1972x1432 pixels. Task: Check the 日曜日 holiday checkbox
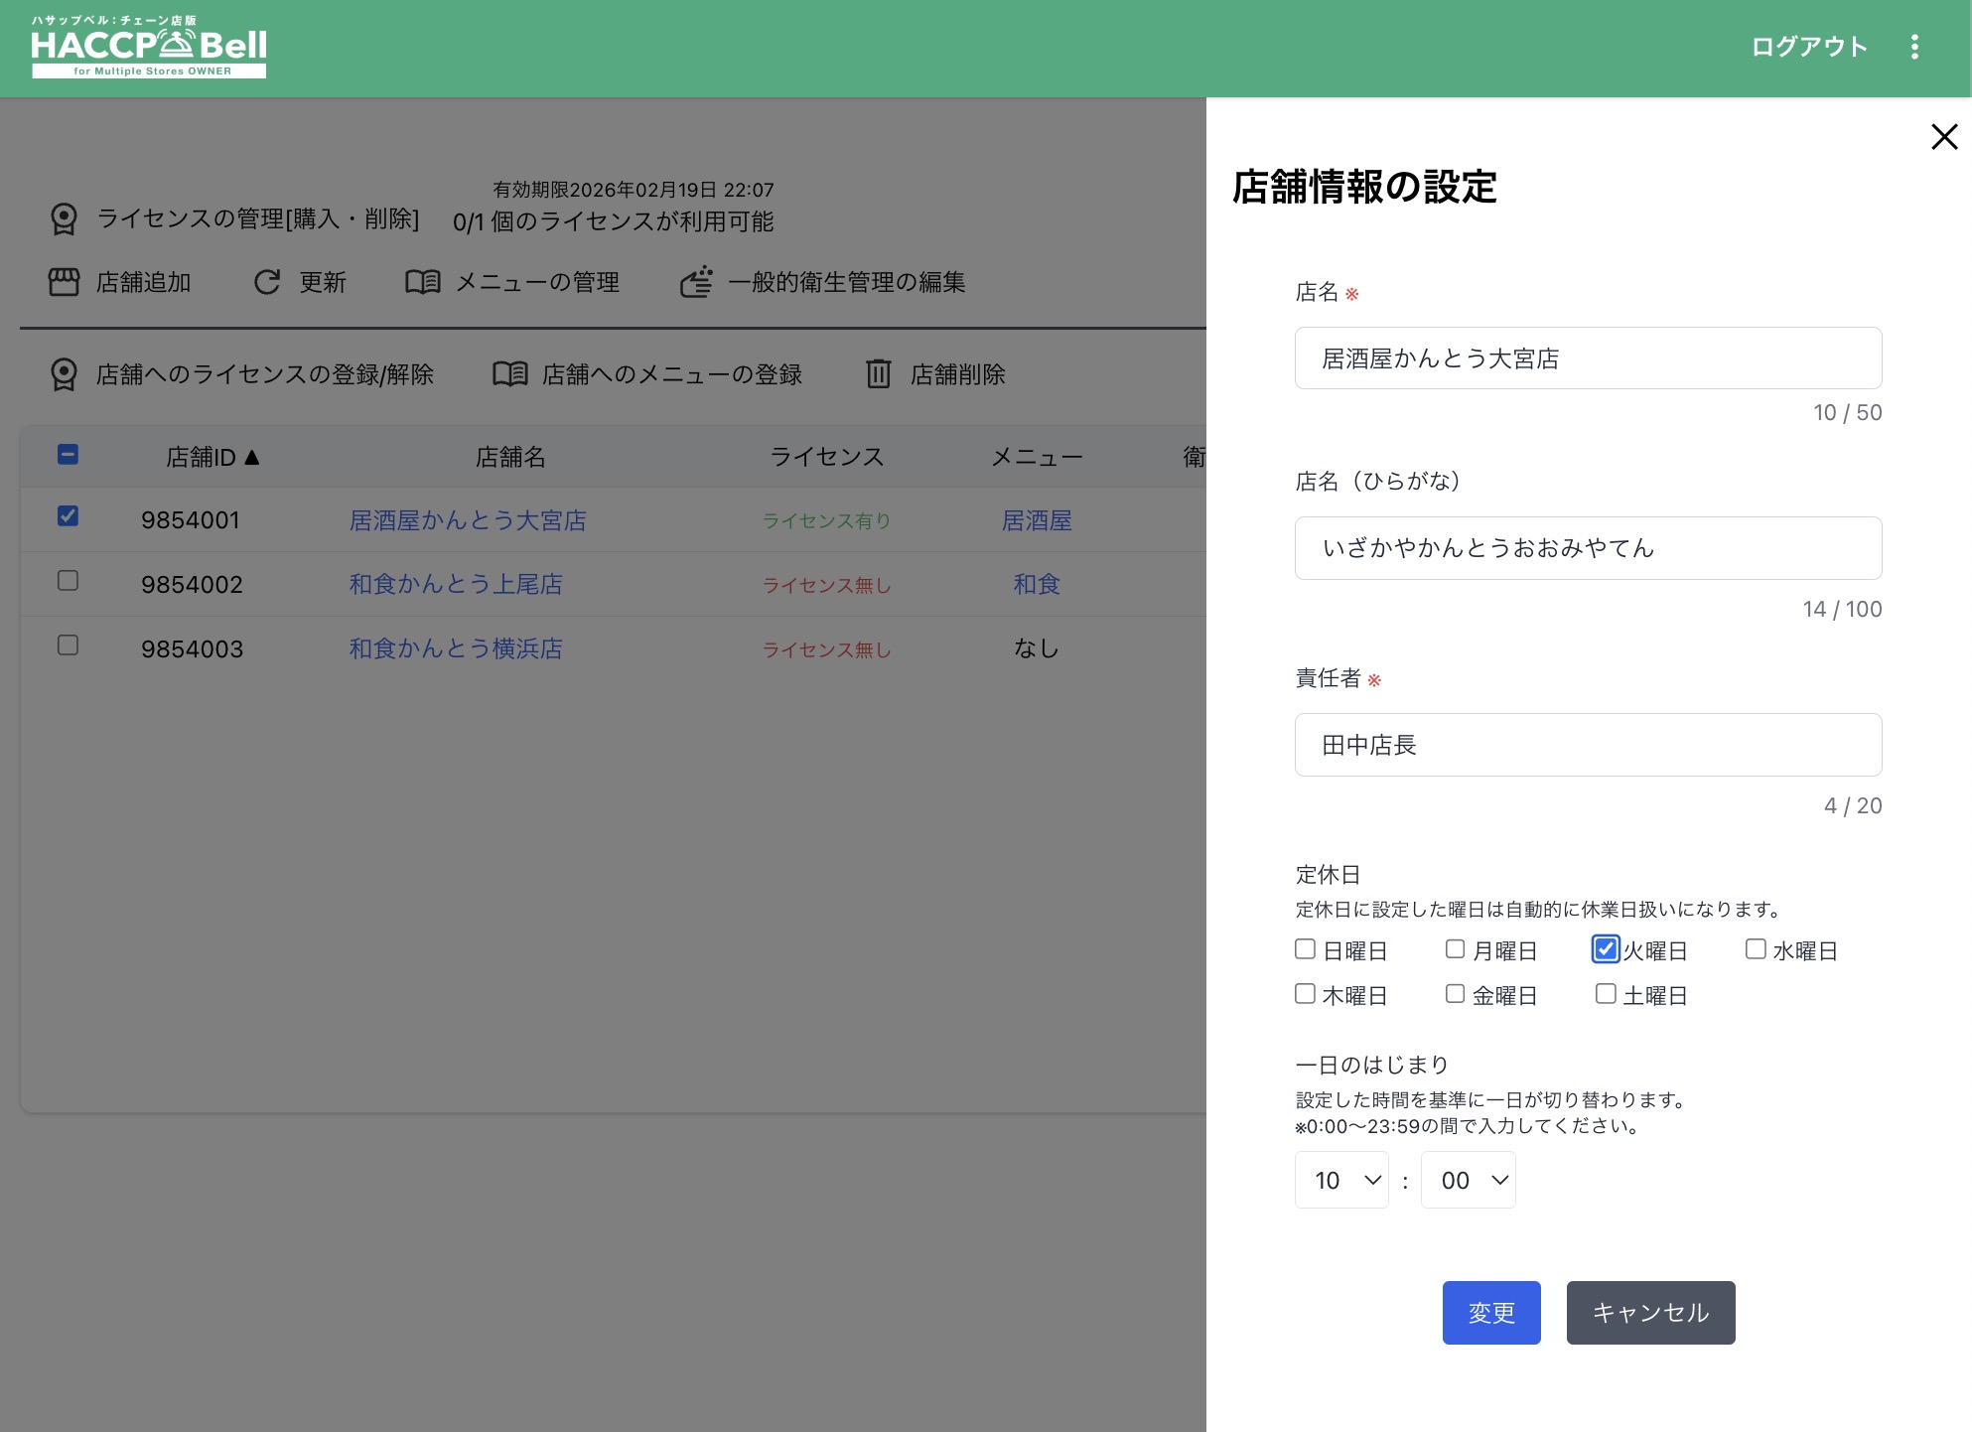[1306, 949]
